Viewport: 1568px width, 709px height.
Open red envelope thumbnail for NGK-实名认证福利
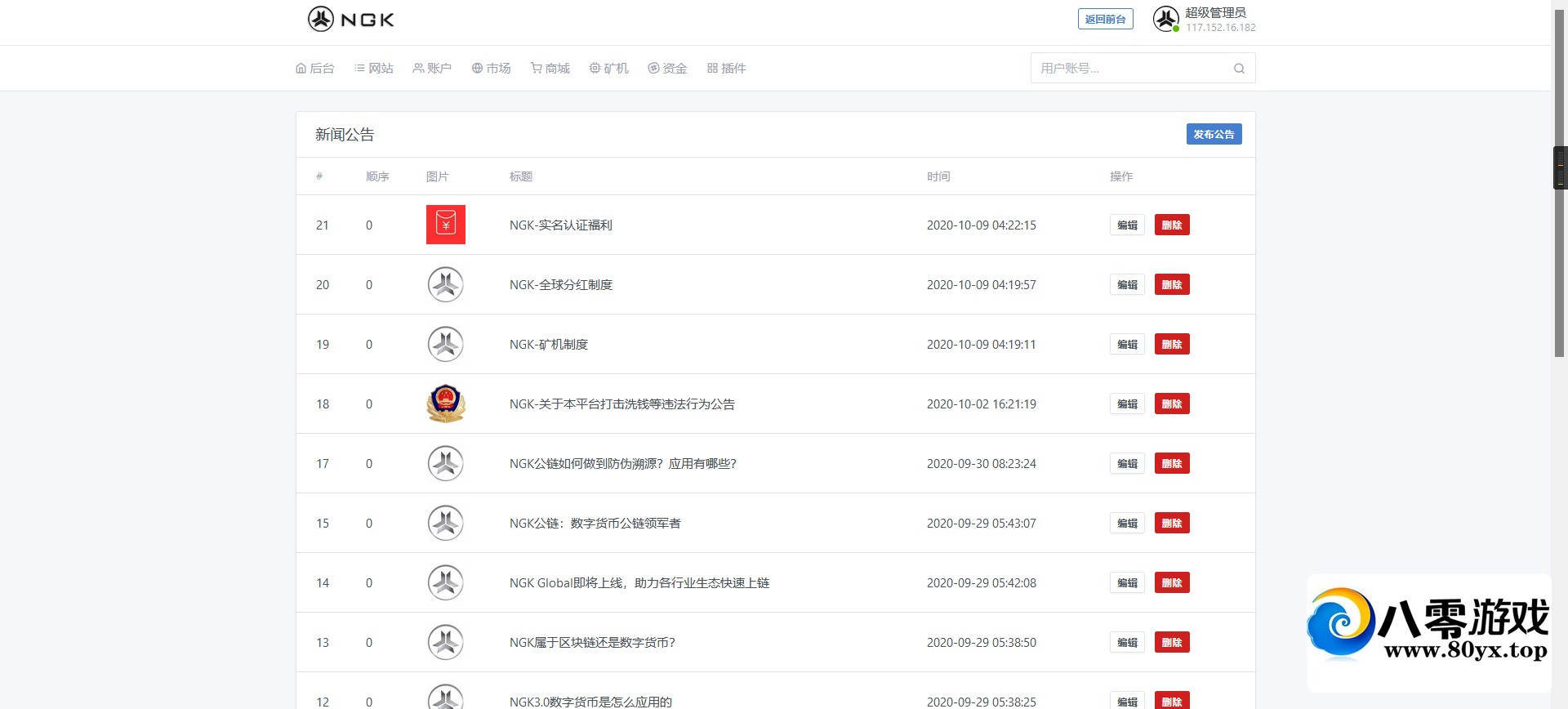coord(446,225)
